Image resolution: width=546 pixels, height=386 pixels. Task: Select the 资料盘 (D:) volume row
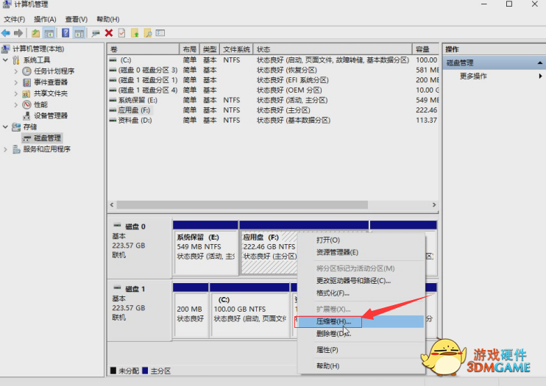pyautogui.click(x=273, y=121)
